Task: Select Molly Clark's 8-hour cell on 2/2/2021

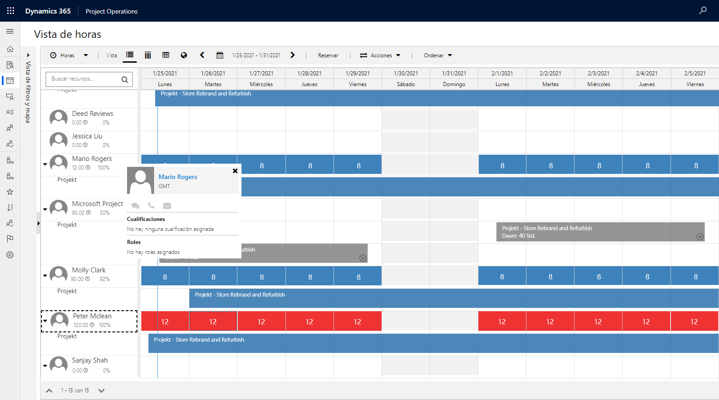Action: [551, 276]
